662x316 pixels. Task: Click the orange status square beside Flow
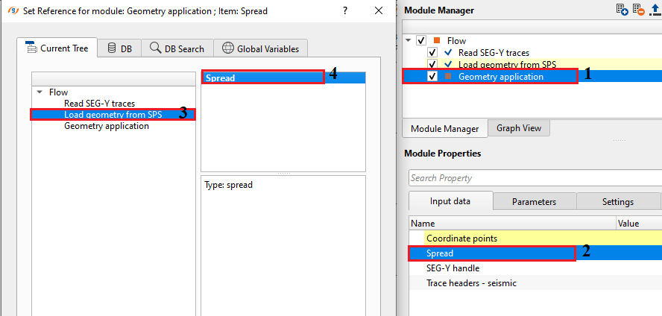coord(438,40)
